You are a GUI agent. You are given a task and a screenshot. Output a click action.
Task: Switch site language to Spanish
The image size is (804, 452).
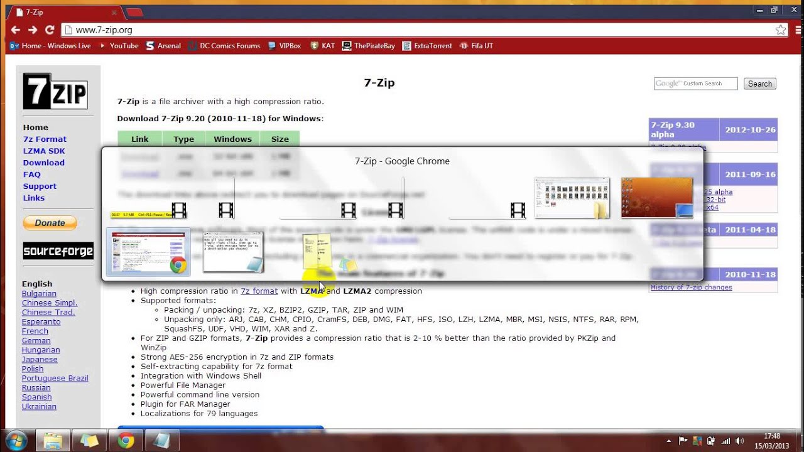[x=37, y=397]
